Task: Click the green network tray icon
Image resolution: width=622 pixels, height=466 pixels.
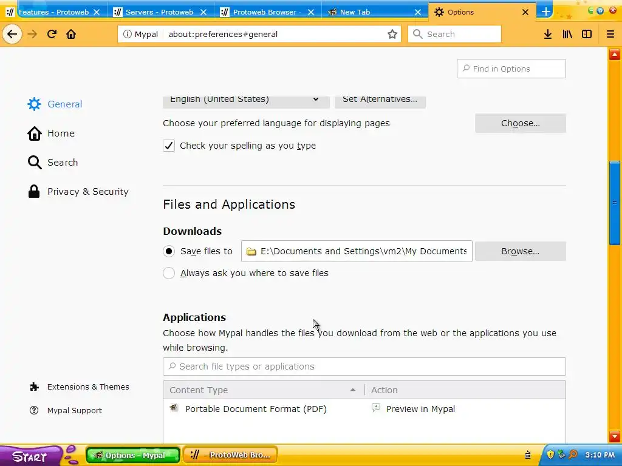Action: coord(561,454)
